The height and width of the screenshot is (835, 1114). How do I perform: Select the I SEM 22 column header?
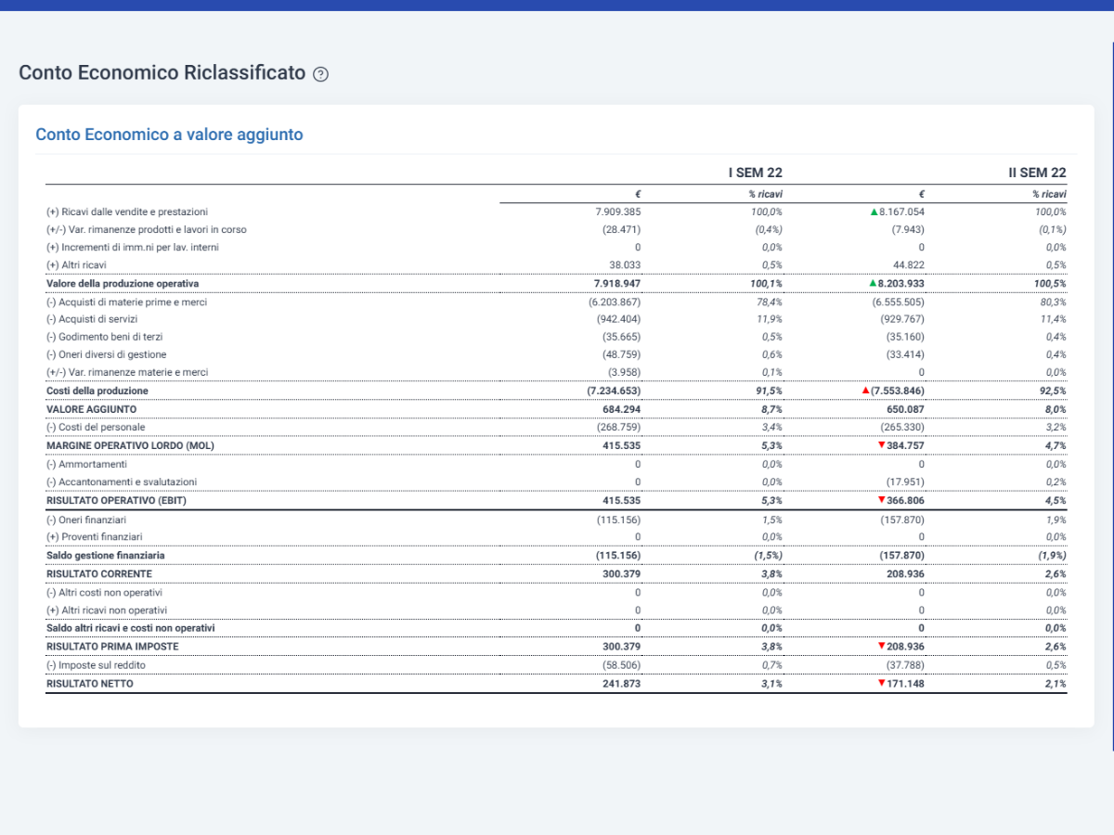755,173
